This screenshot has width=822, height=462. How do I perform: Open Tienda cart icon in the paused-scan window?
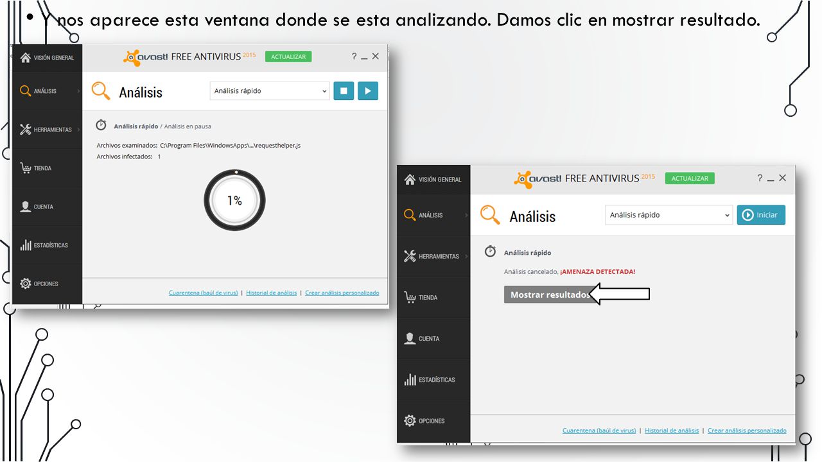(26, 168)
